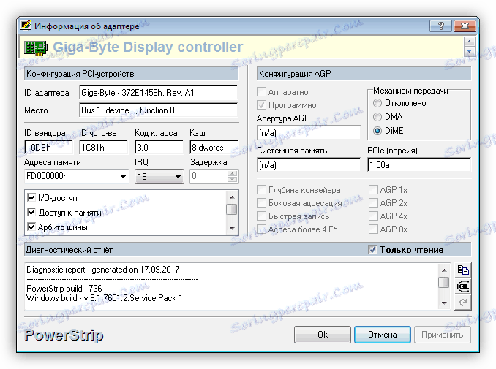Click the AGP 2x checkbox
Image resolution: width=496 pixels, height=369 pixels.
[x=373, y=202]
